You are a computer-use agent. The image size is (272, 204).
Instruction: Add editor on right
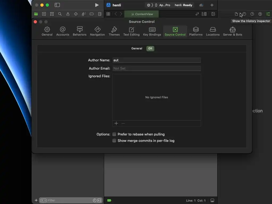(213, 14)
